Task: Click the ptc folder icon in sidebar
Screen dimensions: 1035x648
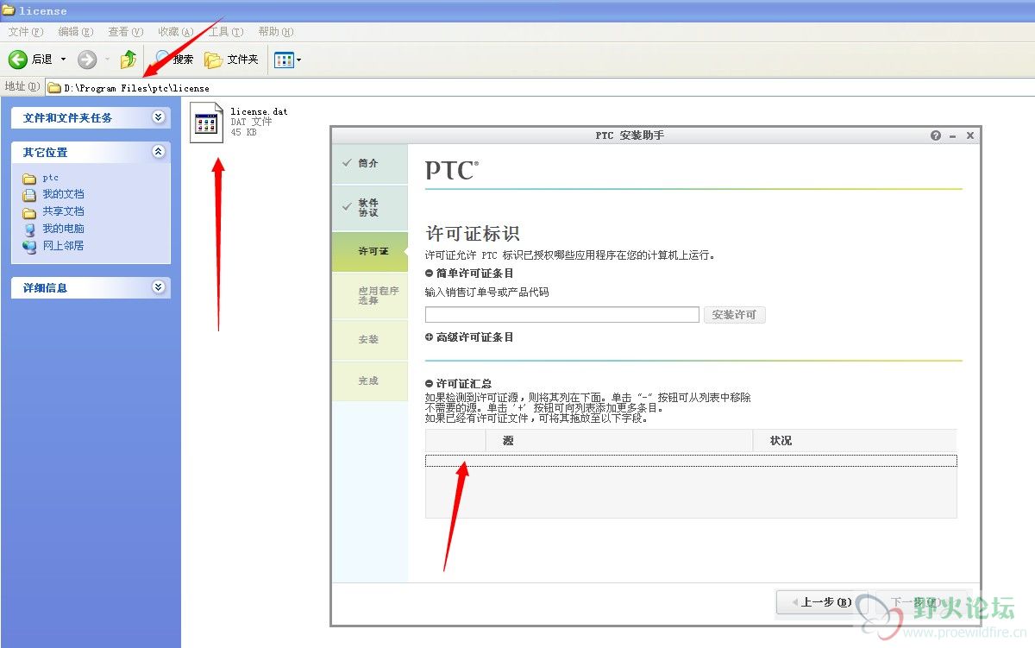Action: point(29,179)
